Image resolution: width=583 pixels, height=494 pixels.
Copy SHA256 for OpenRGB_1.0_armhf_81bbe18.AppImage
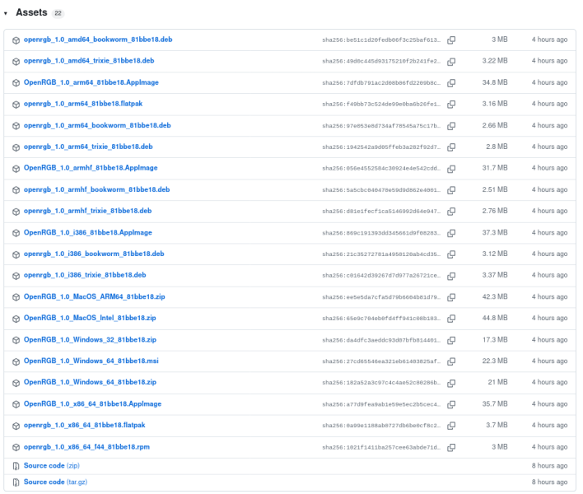pyautogui.click(x=451, y=169)
